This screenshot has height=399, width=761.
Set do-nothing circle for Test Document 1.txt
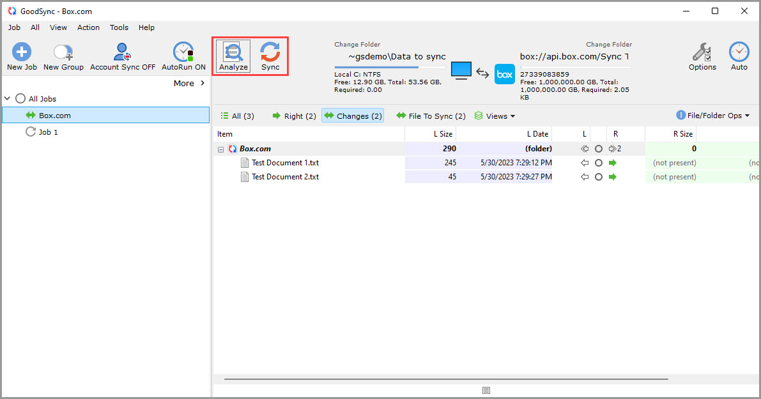pos(599,163)
